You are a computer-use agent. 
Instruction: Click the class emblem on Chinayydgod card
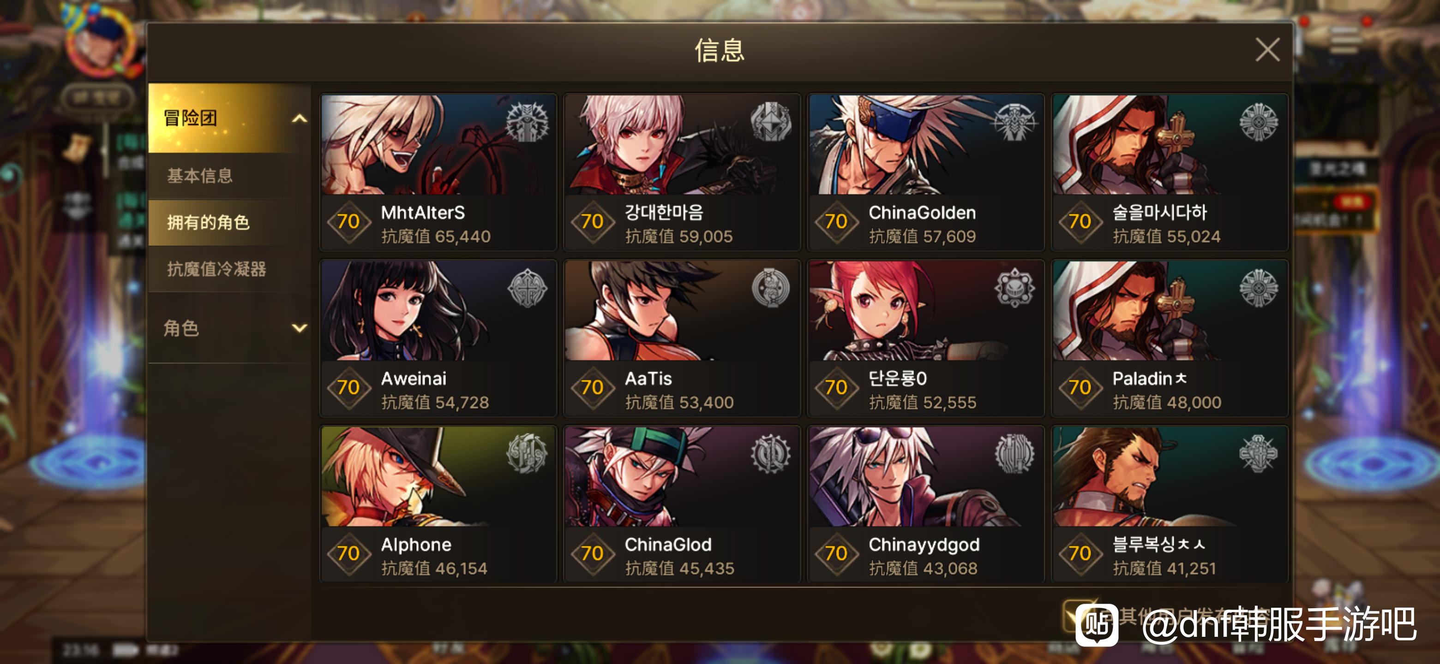[1014, 453]
